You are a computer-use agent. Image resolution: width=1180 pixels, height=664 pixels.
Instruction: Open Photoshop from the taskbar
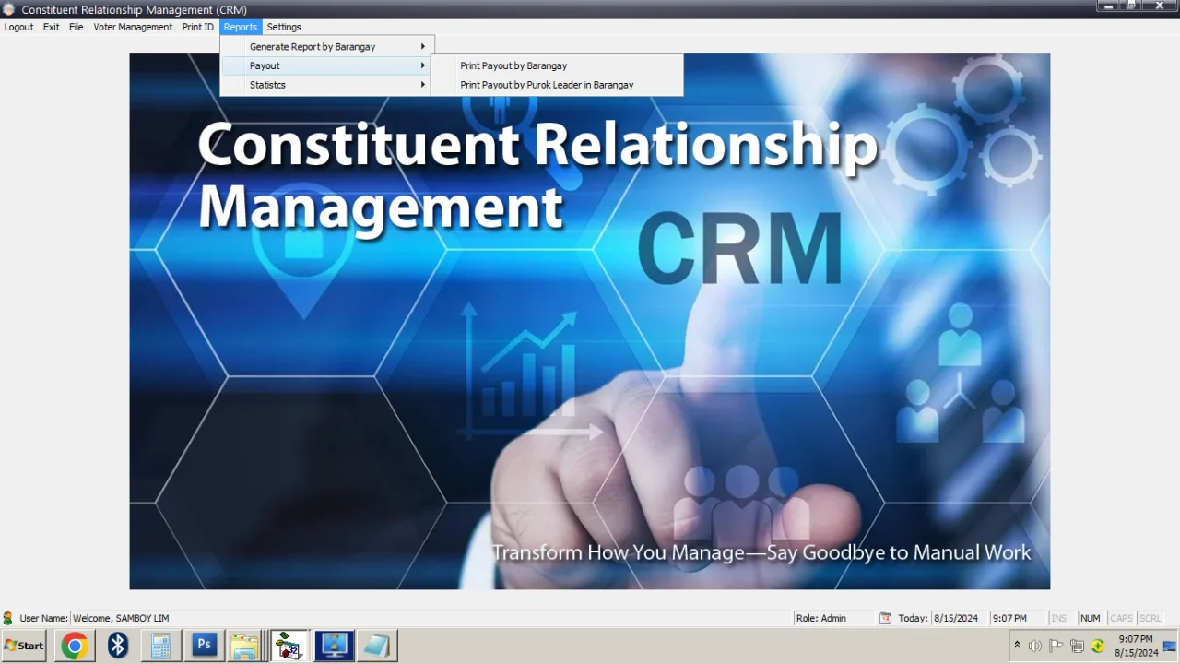tap(205, 646)
